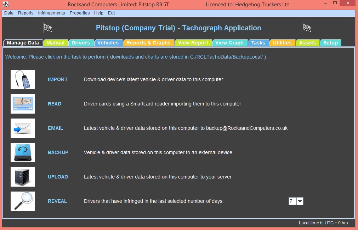Image resolution: width=358 pixels, height=230 pixels.
Task: Click the Pitstop app icon in title bar
Action: pyautogui.click(x=5, y=4)
